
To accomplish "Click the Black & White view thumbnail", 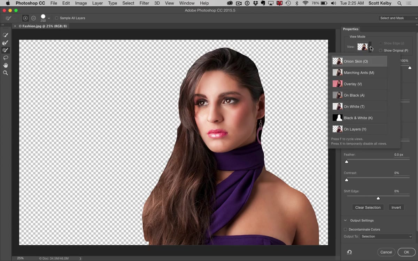I will 337,118.
